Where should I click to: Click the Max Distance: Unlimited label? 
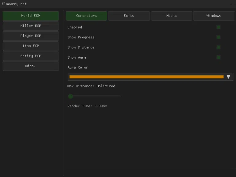91,86
